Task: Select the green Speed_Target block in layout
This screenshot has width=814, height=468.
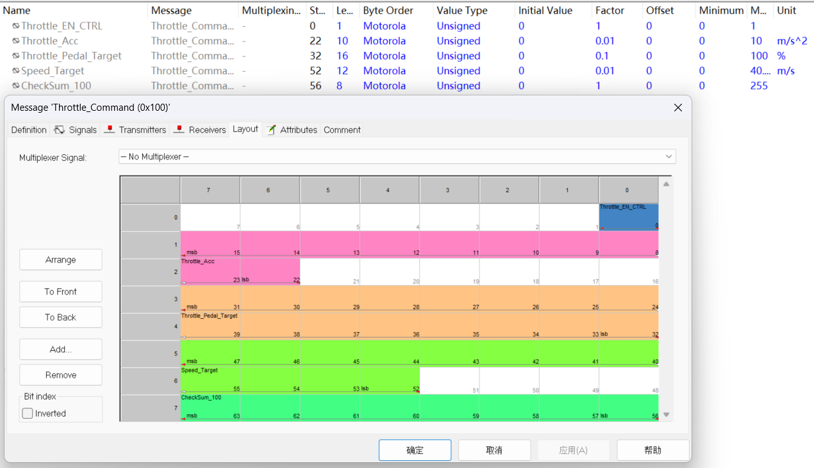Action: pyautogui.click(x=420, y=353)
